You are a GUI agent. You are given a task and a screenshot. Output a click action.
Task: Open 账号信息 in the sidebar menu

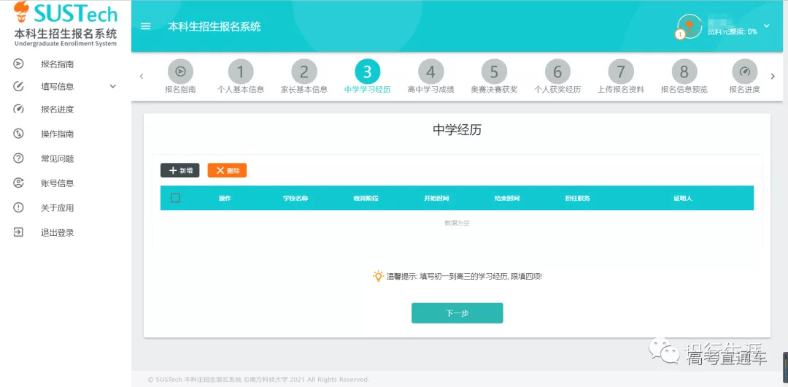coord(58,183)
